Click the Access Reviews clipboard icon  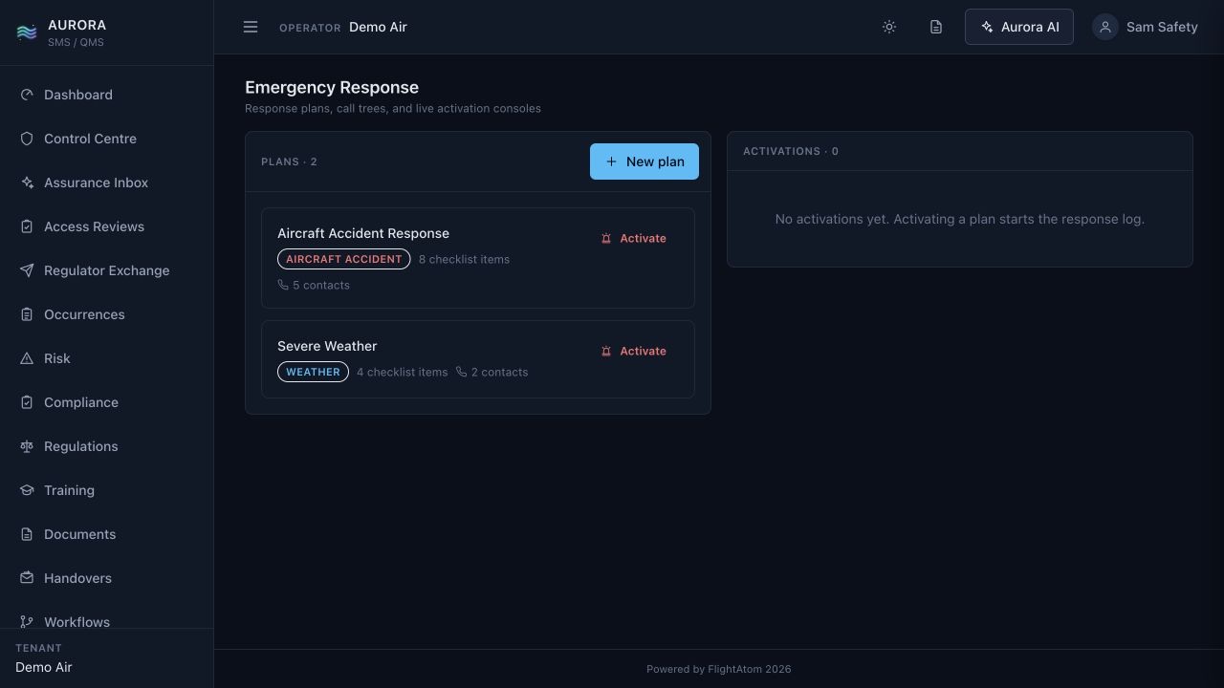click(x=27, y=226)
